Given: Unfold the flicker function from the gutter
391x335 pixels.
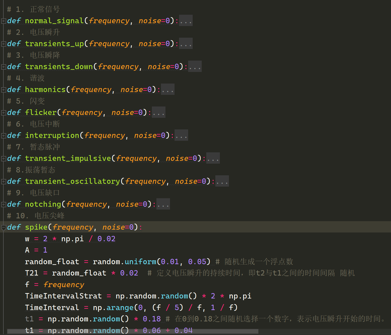Looking at the screenshot, I should click(3, 113).
